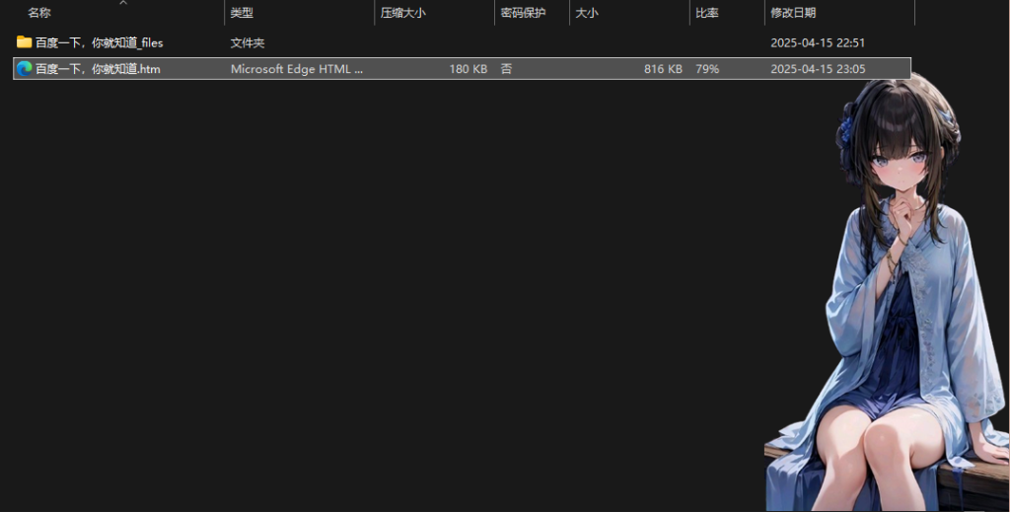
Task: Sort by the 修改日期 column header
Action: click(793, 14)
